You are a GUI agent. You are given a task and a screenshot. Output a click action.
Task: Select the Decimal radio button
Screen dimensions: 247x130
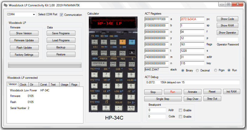tap(197, 70)
